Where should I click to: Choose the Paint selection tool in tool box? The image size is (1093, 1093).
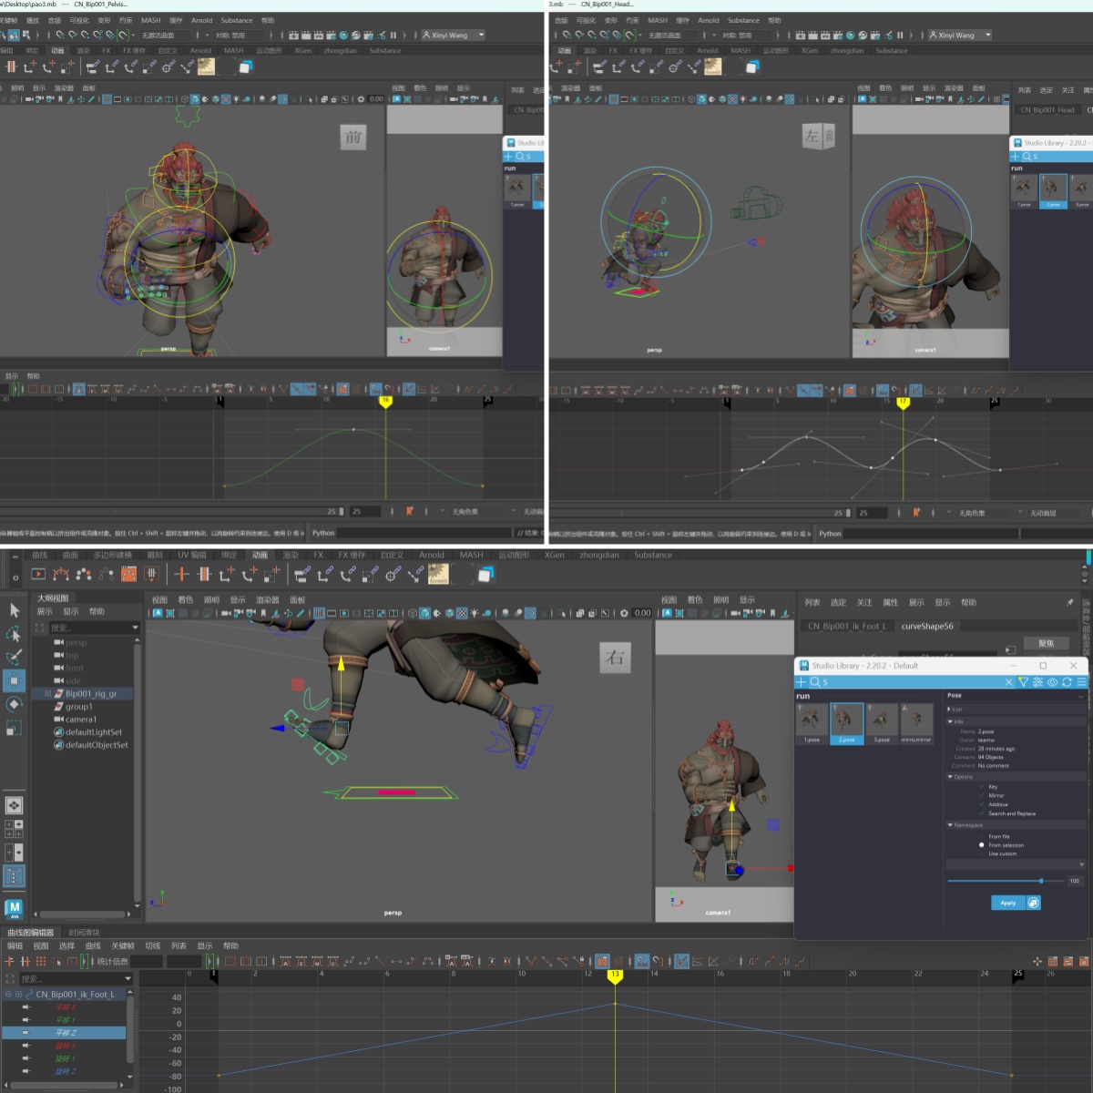click(x=14, y=657)
